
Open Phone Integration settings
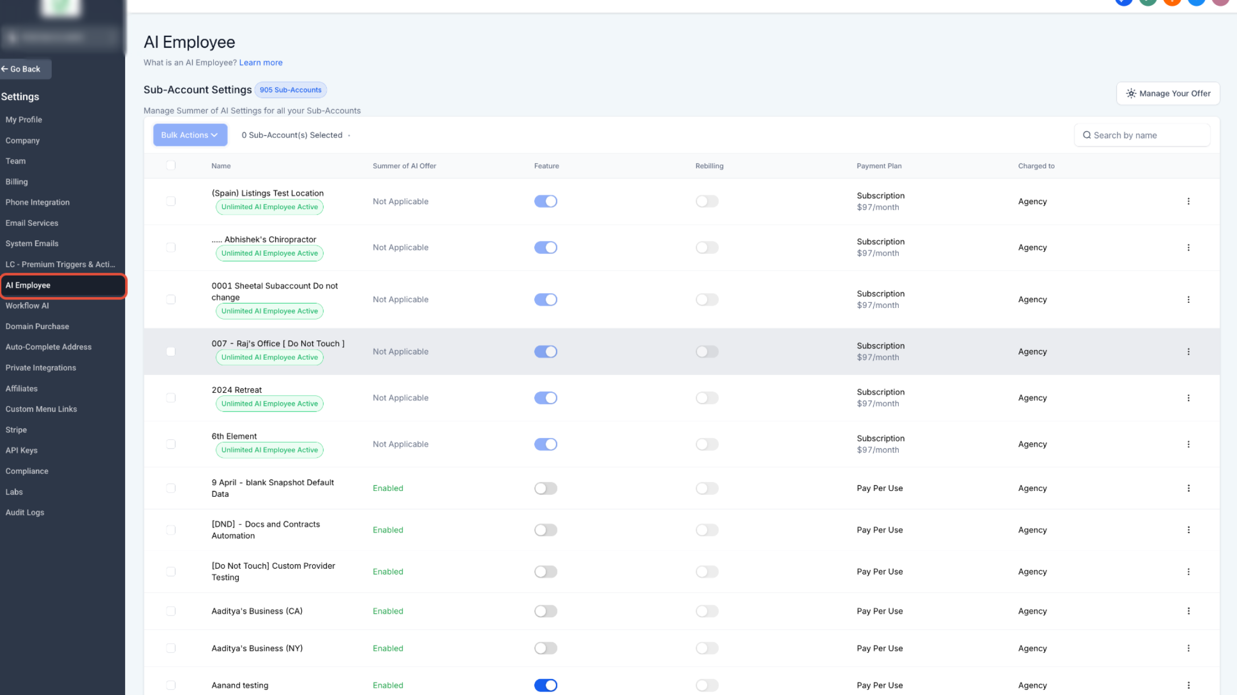pos(38,202)
